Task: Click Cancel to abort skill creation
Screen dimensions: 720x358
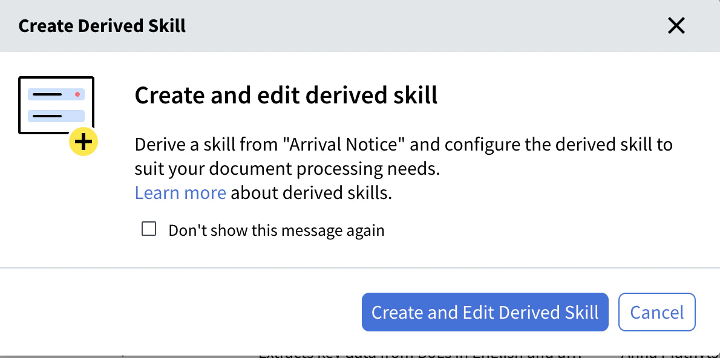Action: tap(657, 312)
